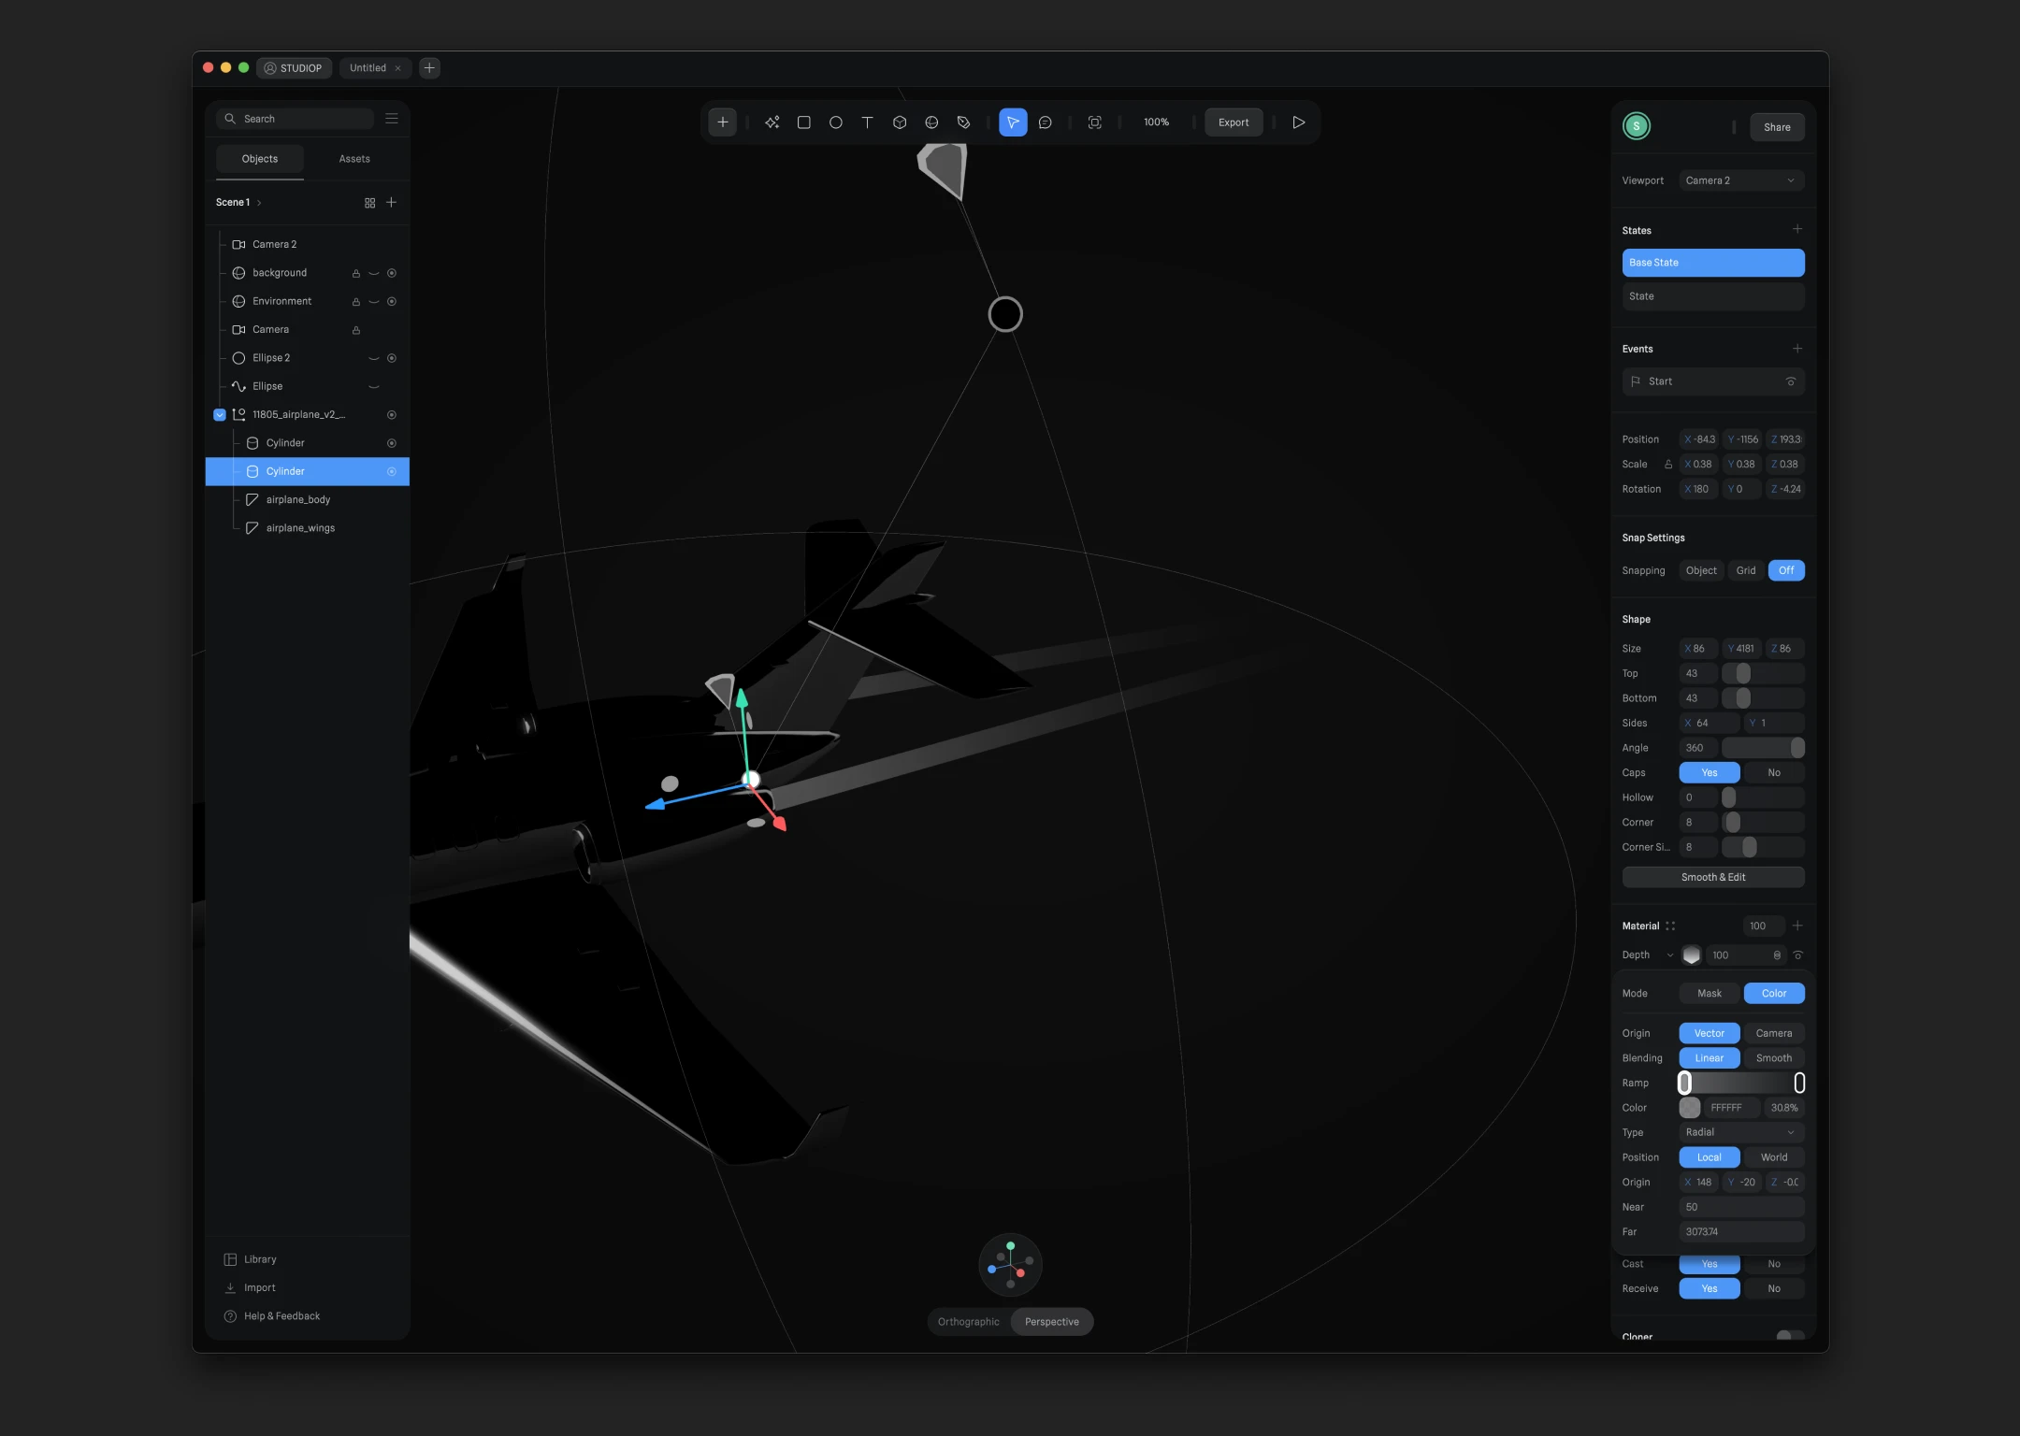2020x1436 pixels.
Task: Set Receive shadows to No
Action: [1774, 1288]
